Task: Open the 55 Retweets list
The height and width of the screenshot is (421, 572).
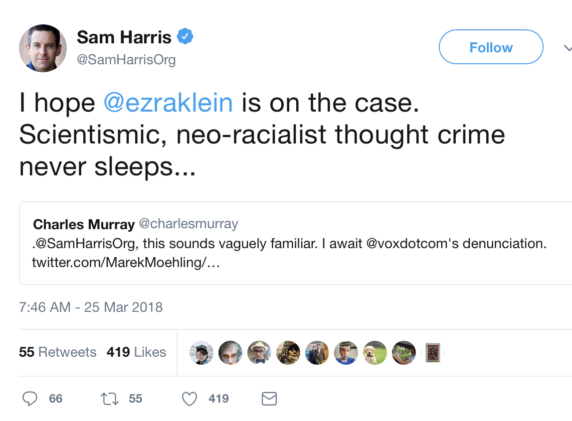Action: (x=58, y=352)
